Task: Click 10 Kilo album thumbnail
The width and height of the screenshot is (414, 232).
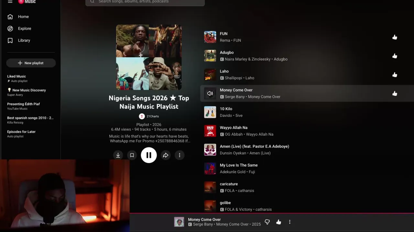Action: click(x=210, y=112)
